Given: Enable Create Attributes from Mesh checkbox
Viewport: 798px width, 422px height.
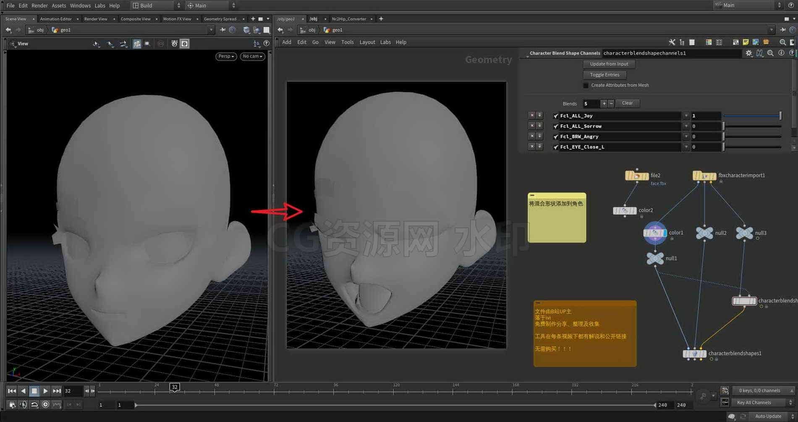Looking at the screenshot, I should tap(586, 85).
